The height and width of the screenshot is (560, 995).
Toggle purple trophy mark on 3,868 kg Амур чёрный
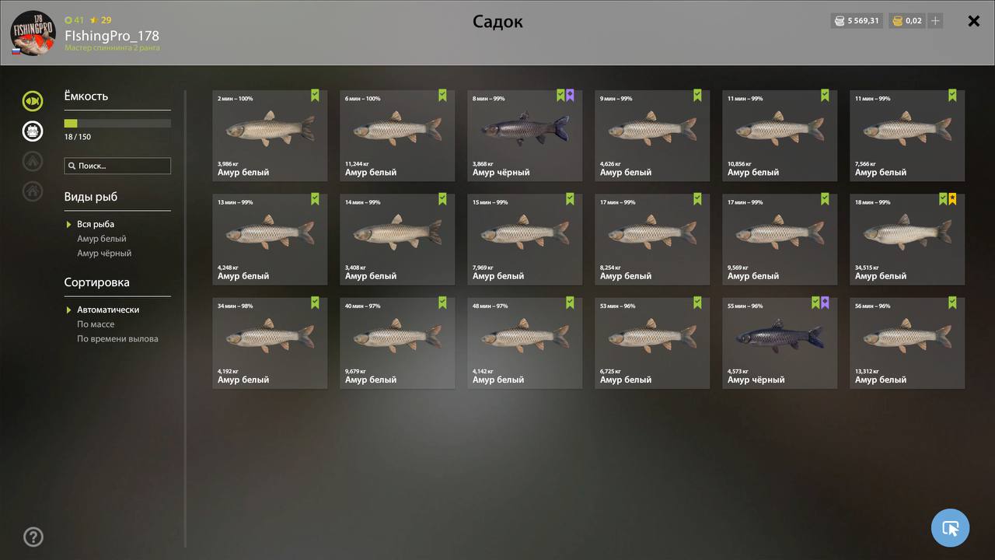click(x=570, y=95)
